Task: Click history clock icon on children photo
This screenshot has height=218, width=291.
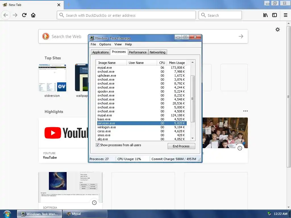Action: tap(240, 148)
